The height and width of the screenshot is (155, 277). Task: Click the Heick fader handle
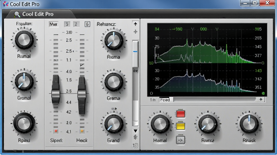point(82,94)
